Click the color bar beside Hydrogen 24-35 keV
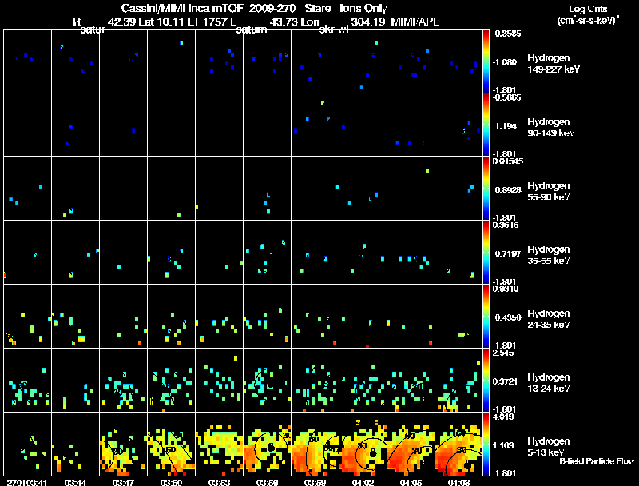 coord(486,317)
